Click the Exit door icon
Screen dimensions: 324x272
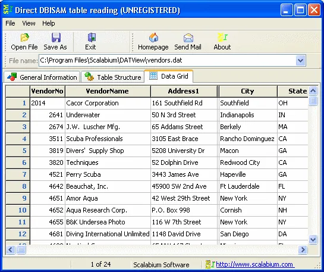[x=92, y=37]
